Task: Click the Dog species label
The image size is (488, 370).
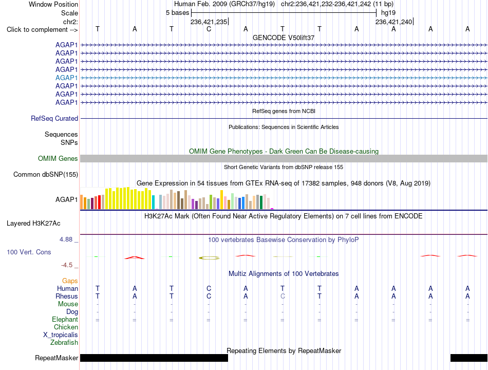Action: click(72, 312)
